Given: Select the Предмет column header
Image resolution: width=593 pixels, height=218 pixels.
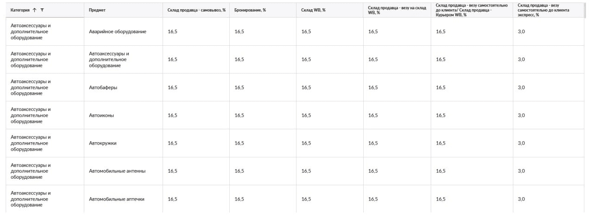Looking at the screenshot, I should coord(96,10).
